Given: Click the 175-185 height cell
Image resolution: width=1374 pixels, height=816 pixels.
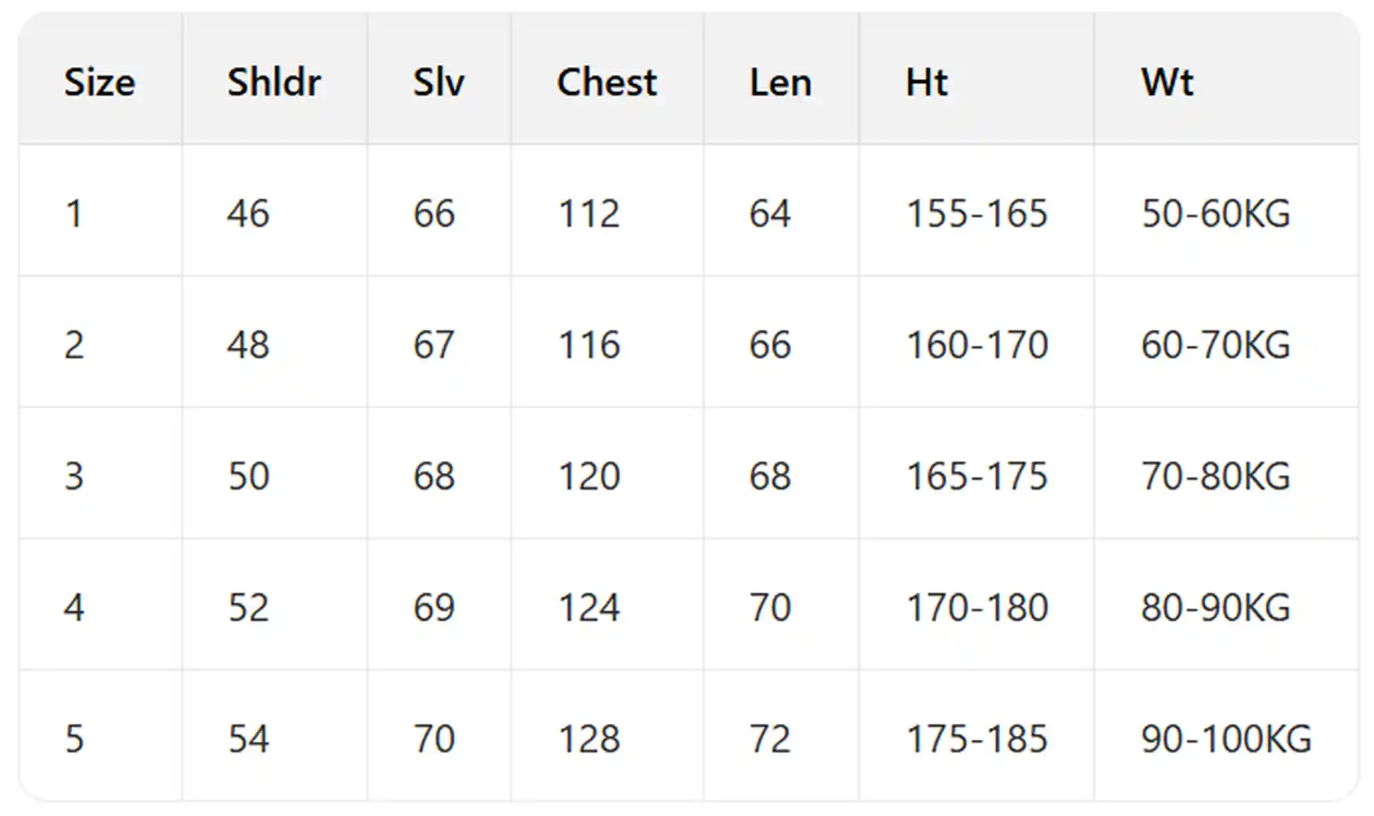Looking at the screenshot, I should click(x=976, y=739).
